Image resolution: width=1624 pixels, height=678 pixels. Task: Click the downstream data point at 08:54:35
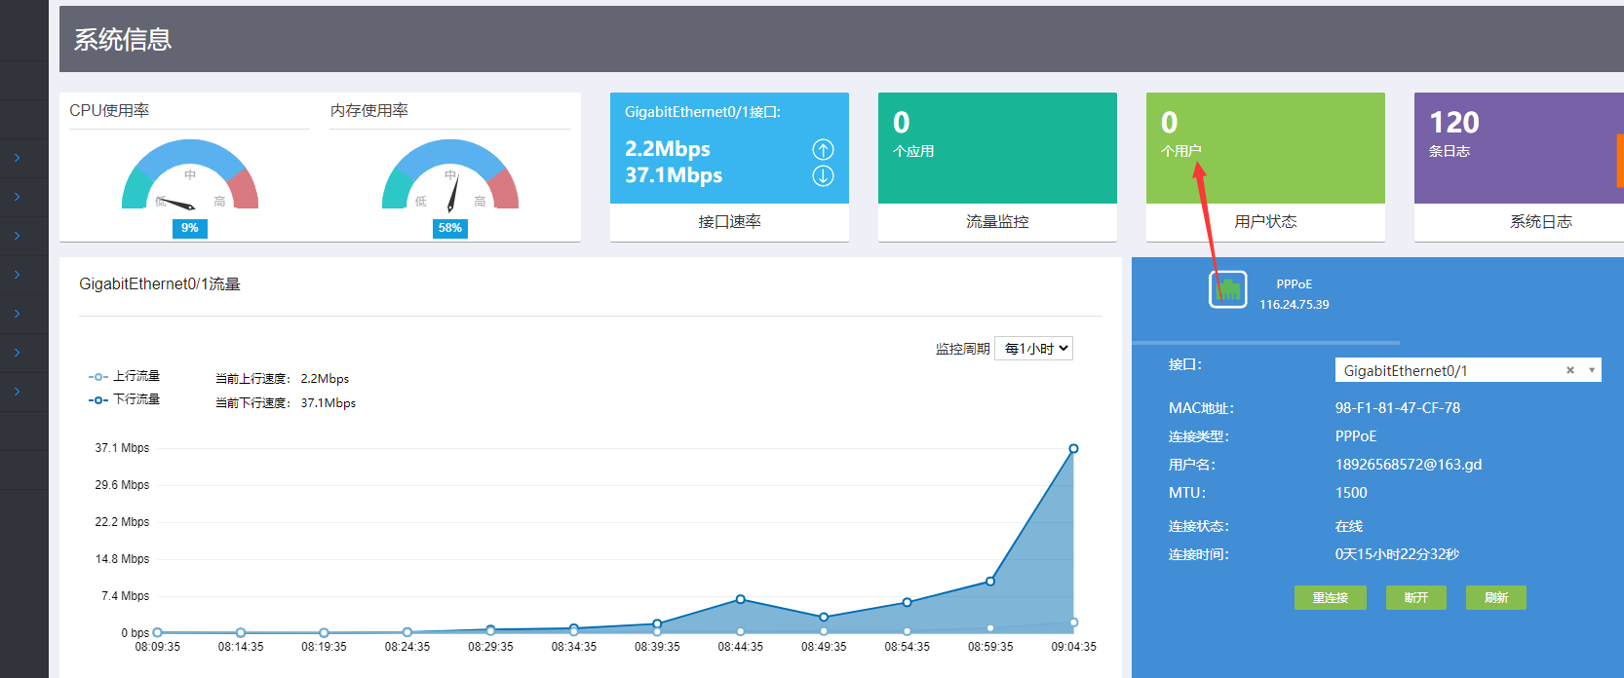pos(908,602)
